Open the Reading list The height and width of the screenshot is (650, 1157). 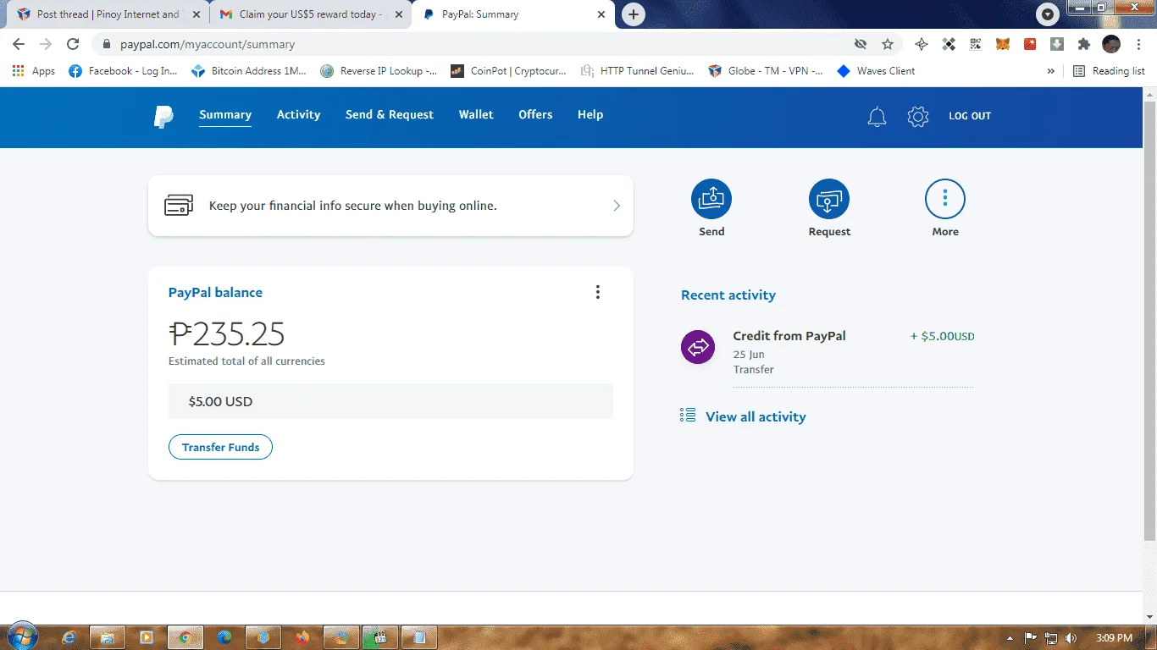pyautogui.click(x=1109, y=71)
